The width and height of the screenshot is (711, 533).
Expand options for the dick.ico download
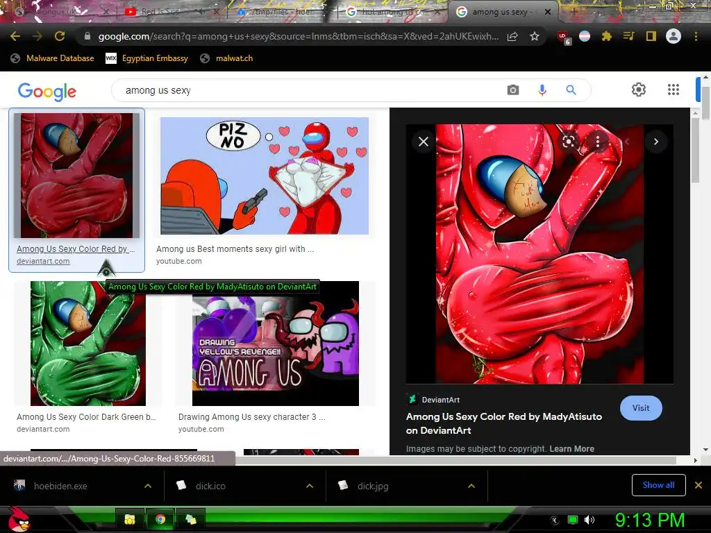310,486
